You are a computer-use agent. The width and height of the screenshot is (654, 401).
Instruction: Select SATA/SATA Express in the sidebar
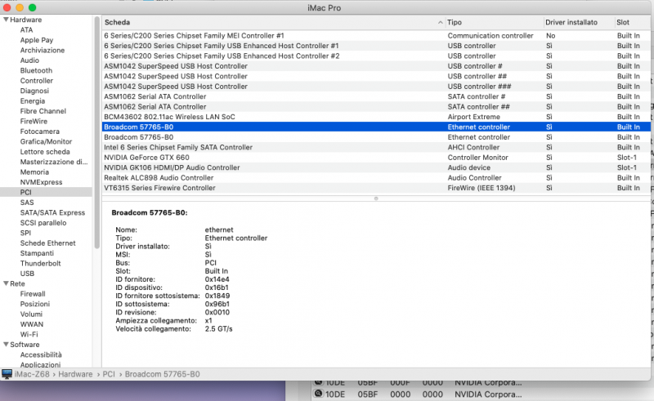tap(52, 212)
